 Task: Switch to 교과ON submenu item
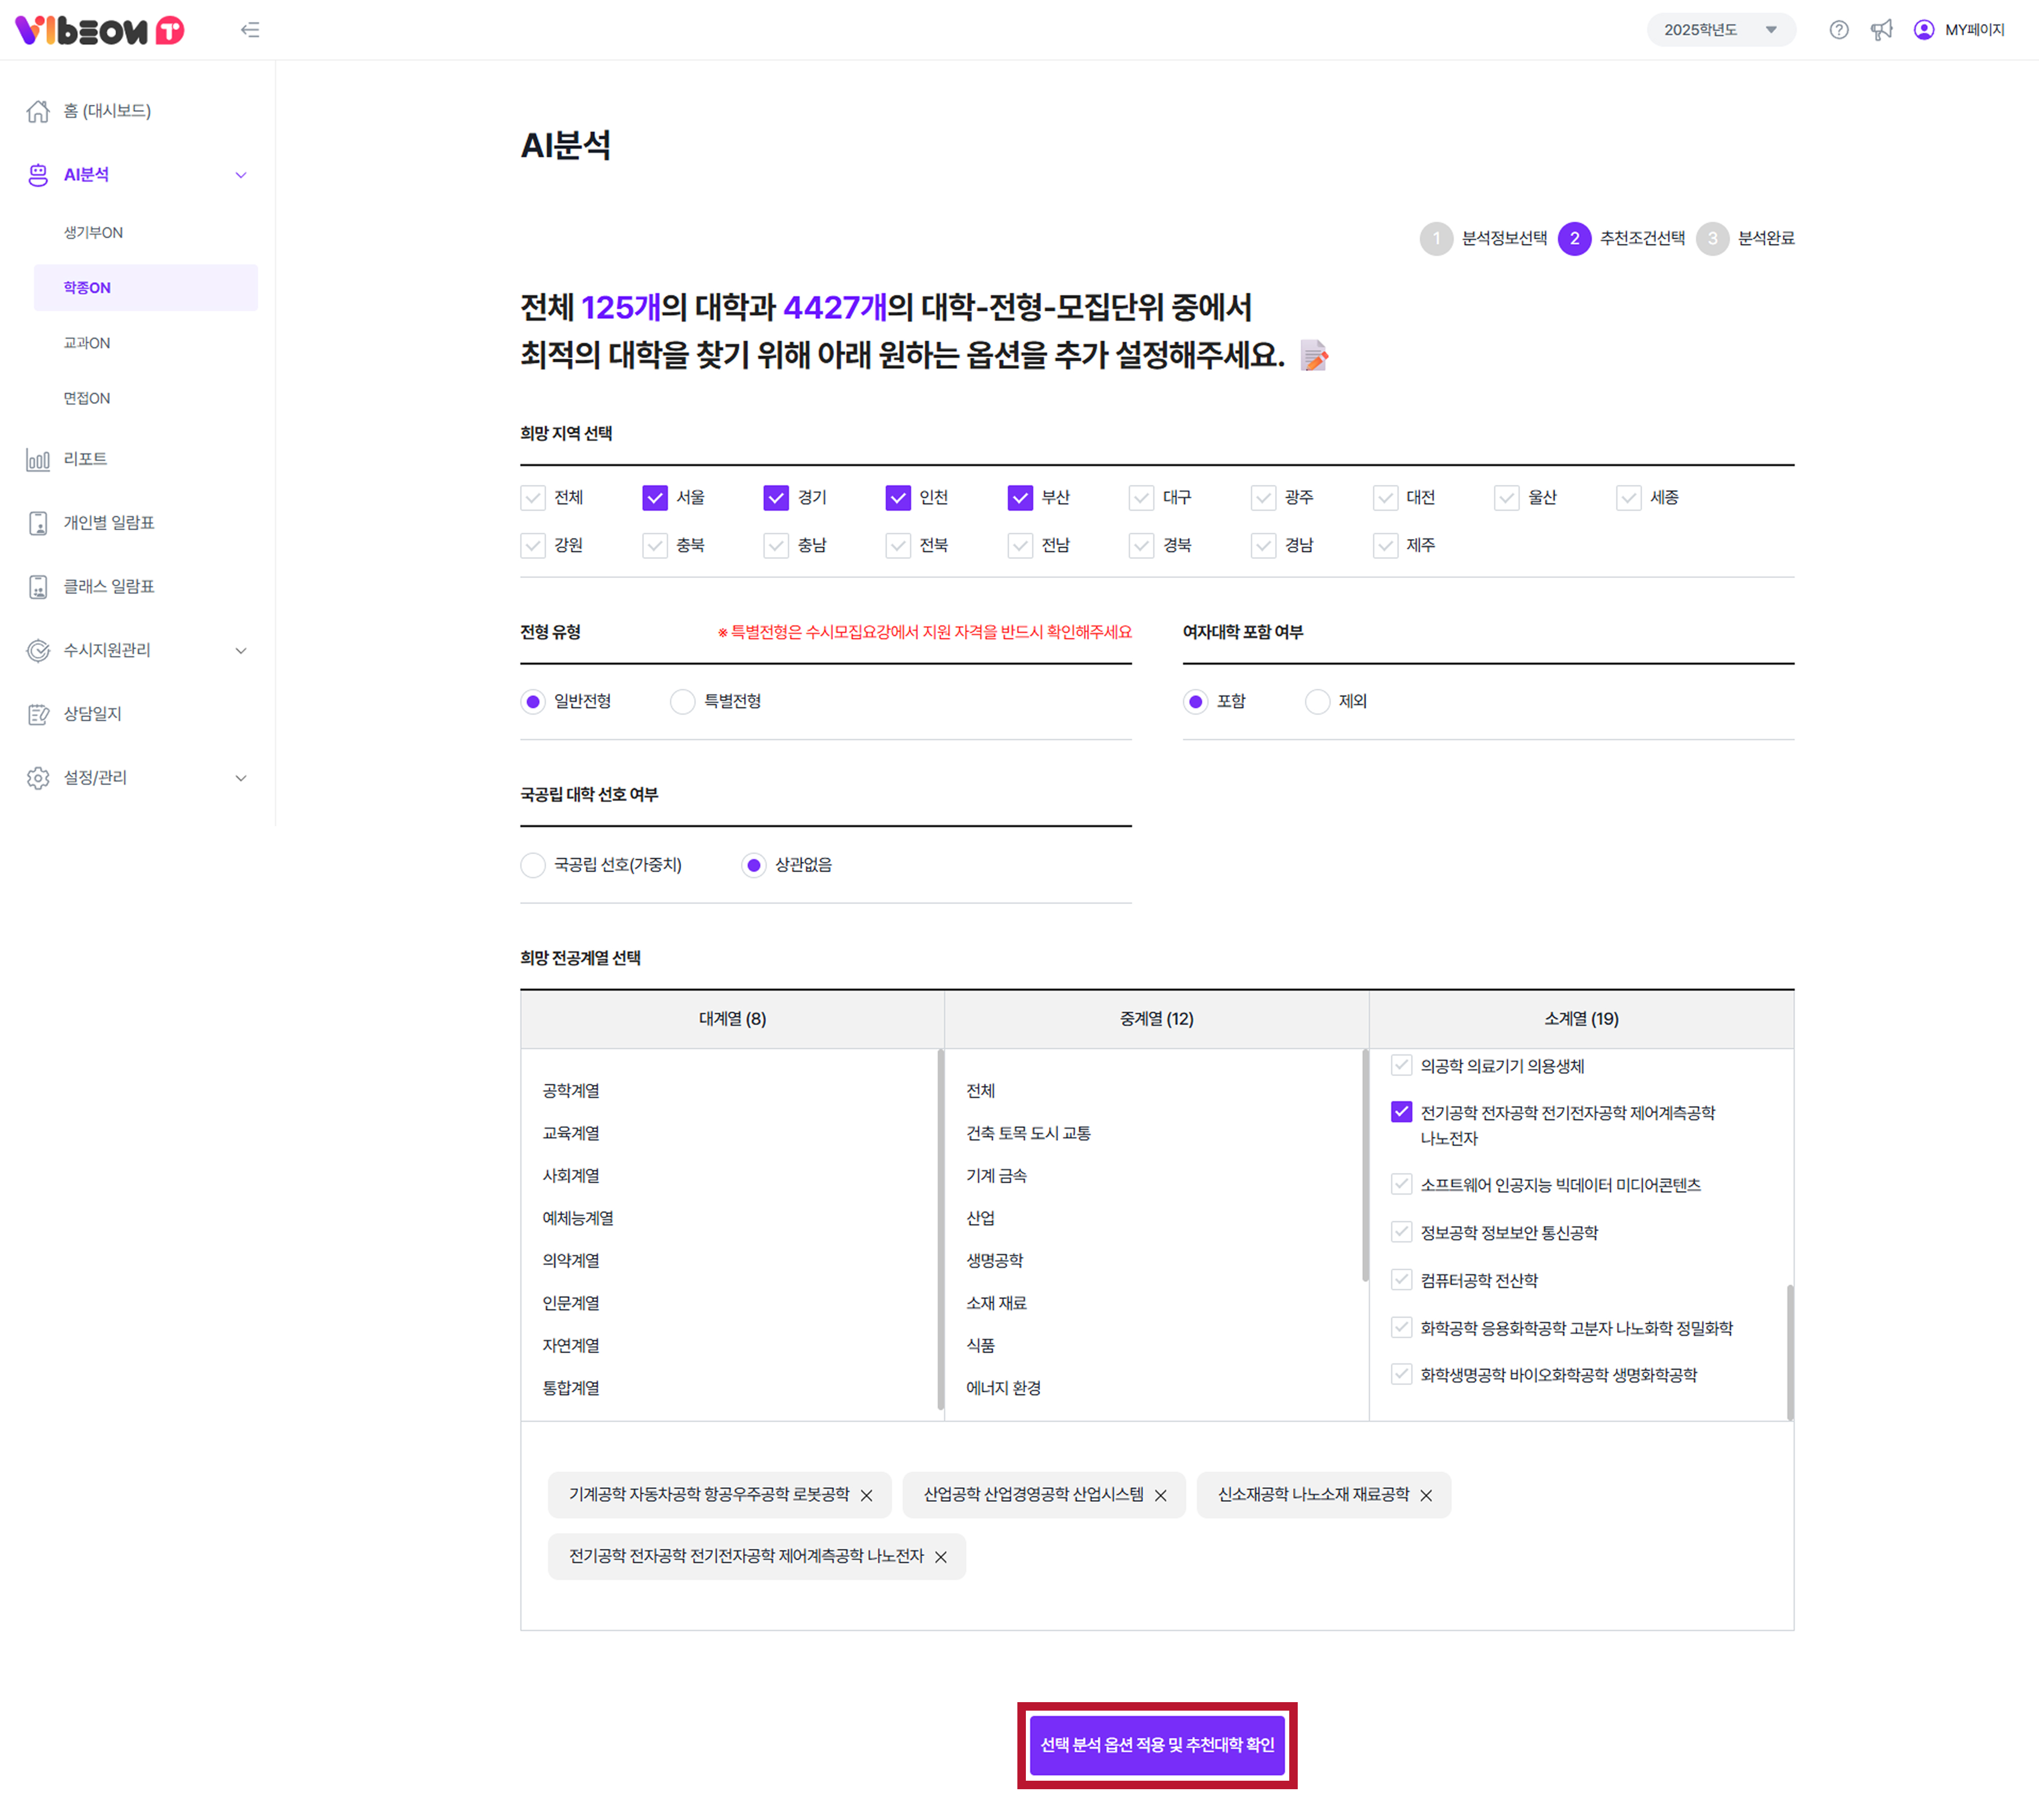tap(87, 343)
